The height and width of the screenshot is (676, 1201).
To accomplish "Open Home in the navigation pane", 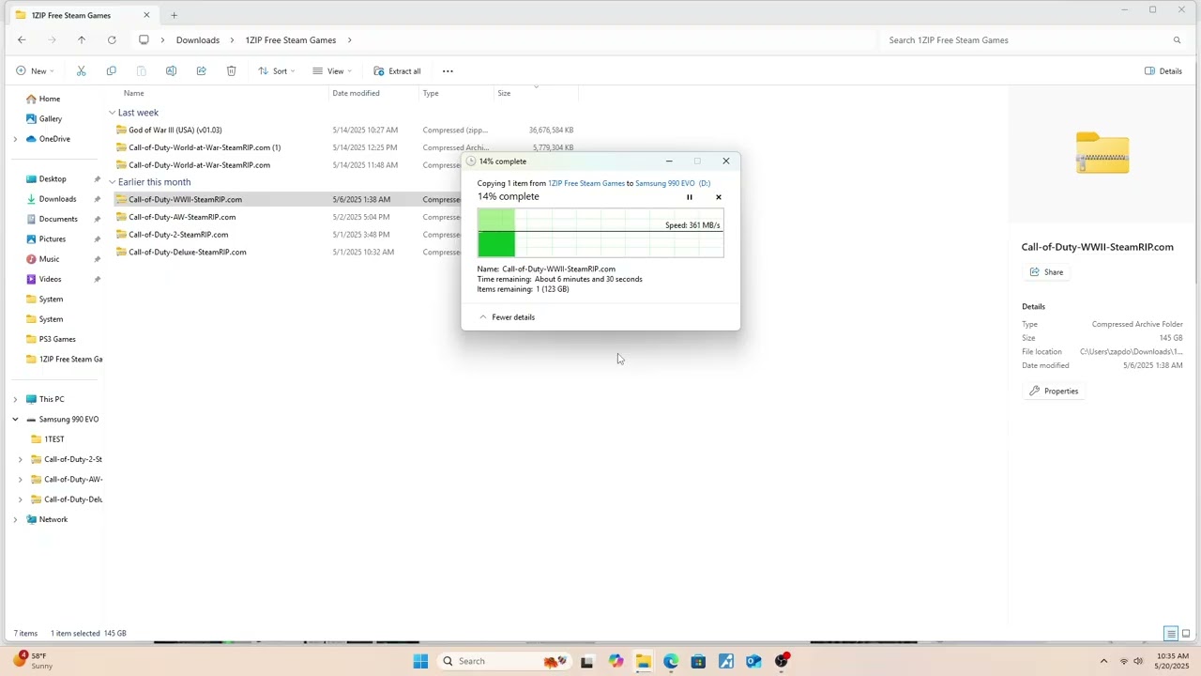I will pos(50,99).
